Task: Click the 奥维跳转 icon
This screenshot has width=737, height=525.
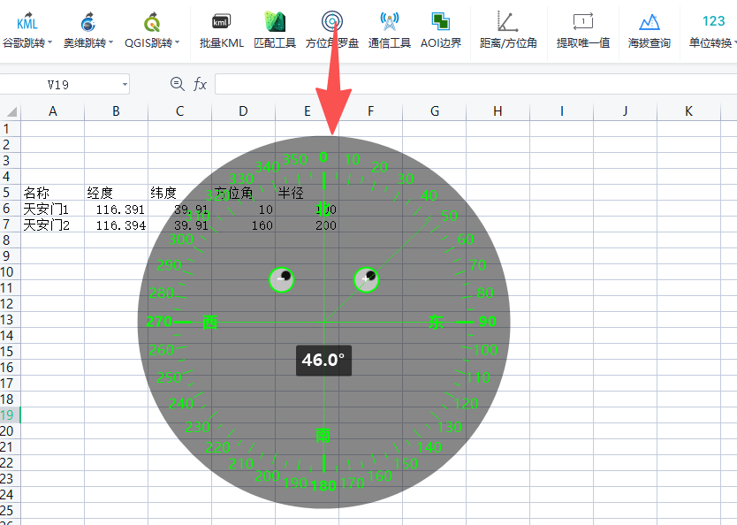Action: (x=87, y=23)
